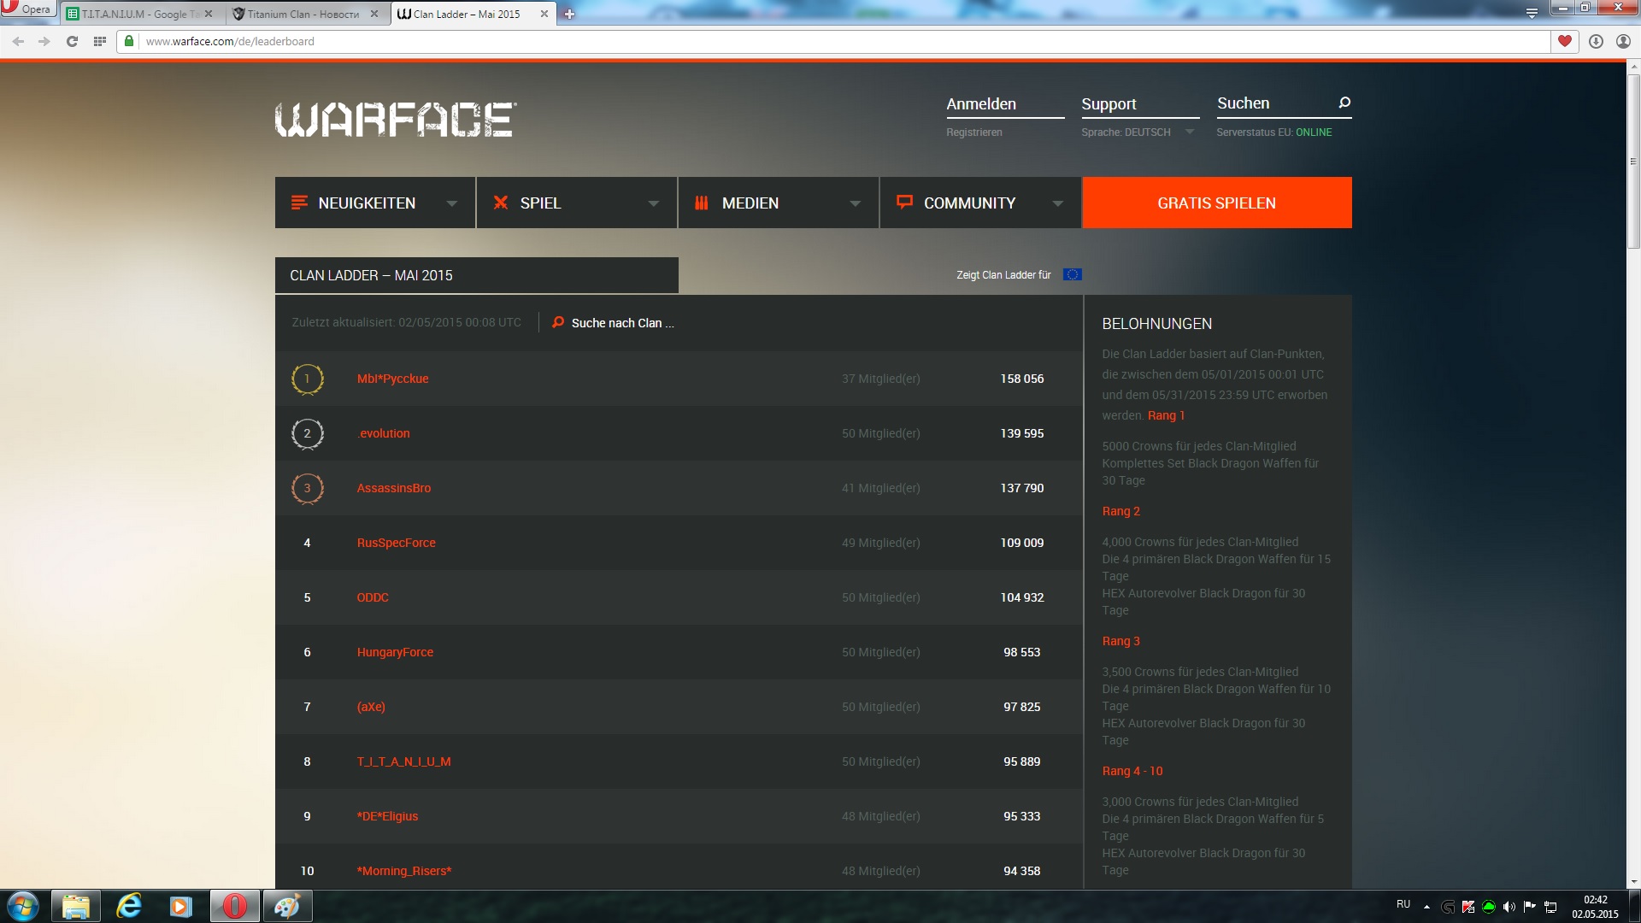The width and height of the screenshot is (1641, 923).
Task: Click the score 158 056
Action: 1022,379
